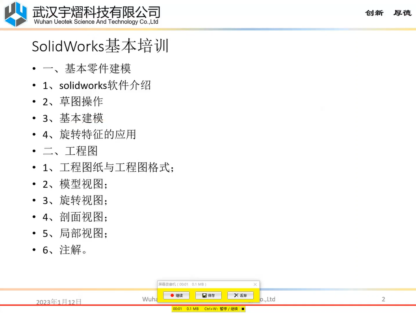Select the line 2、模型视图
416x313 pixels.
click(75, 184)
